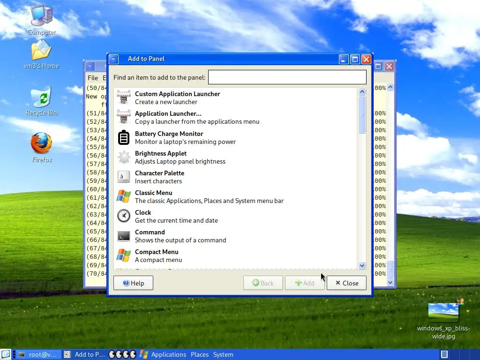Click the show desktop icon on taskbar
Viewport: 480px width, 360px height.
pos(6,354)
